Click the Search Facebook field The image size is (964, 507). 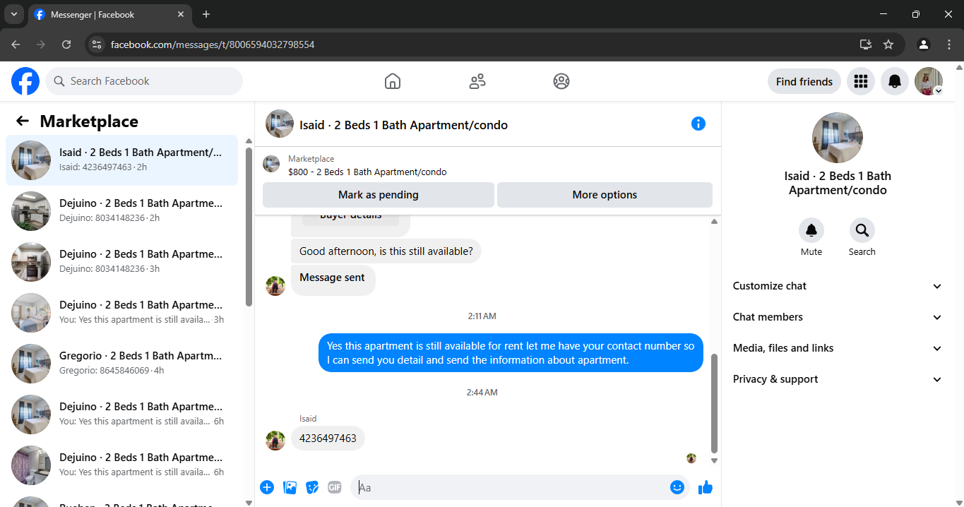click(x=144, y=81)
